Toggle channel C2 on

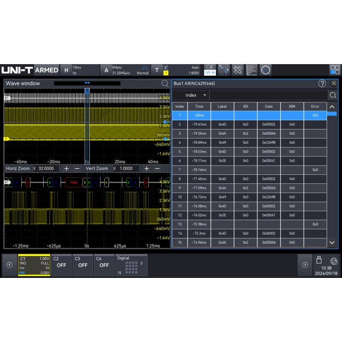tap(61, 265)
